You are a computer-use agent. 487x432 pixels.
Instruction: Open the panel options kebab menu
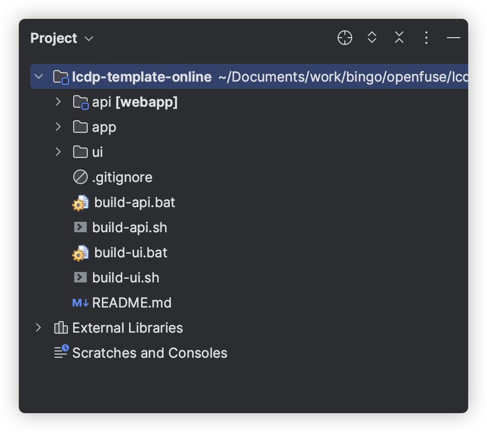426,38
